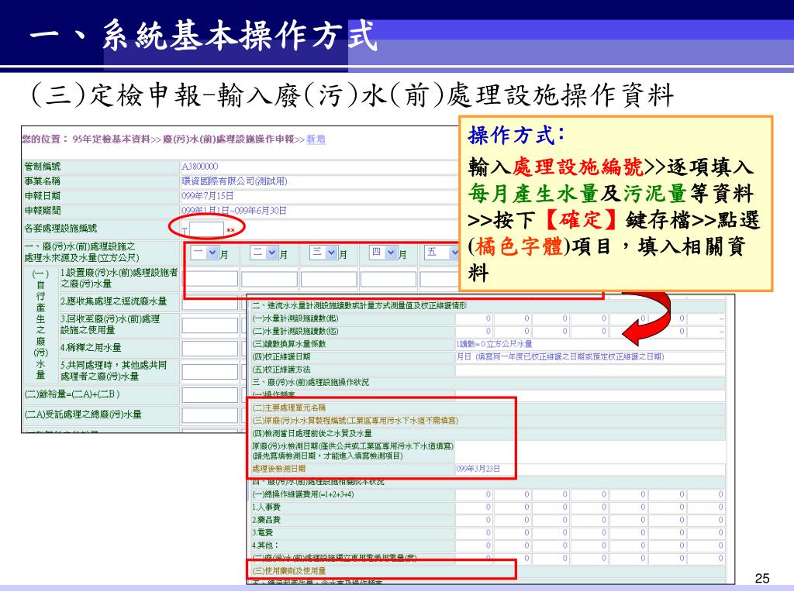Click label (三)讀數換算水量係數
This screenshot has height=595, width=794.
click(x=289, y=344)
